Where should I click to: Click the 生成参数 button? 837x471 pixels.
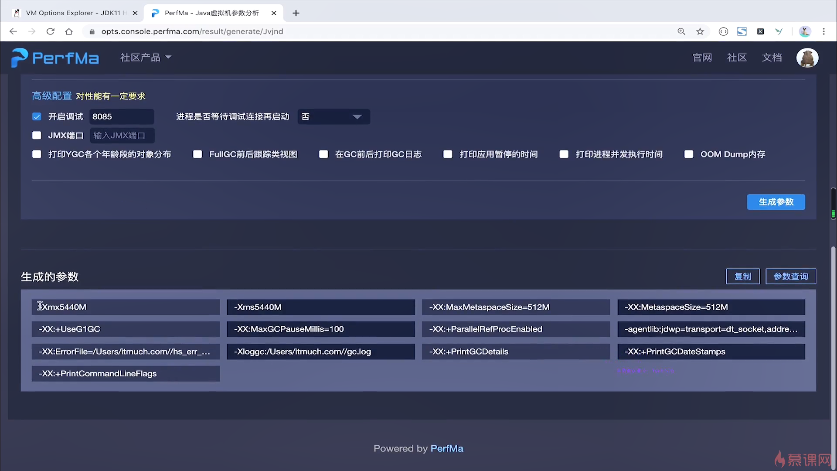776,202
